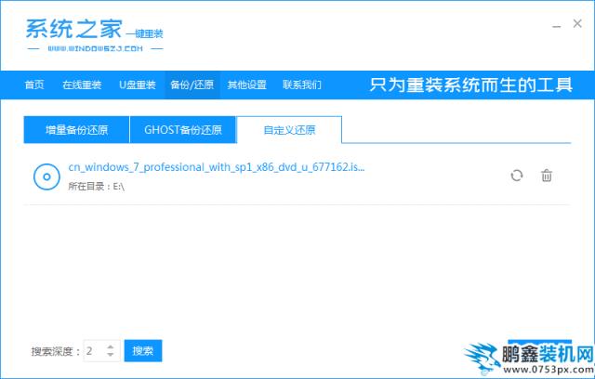Select the 自定义还原 tab
595x379 pixels.
289,130
